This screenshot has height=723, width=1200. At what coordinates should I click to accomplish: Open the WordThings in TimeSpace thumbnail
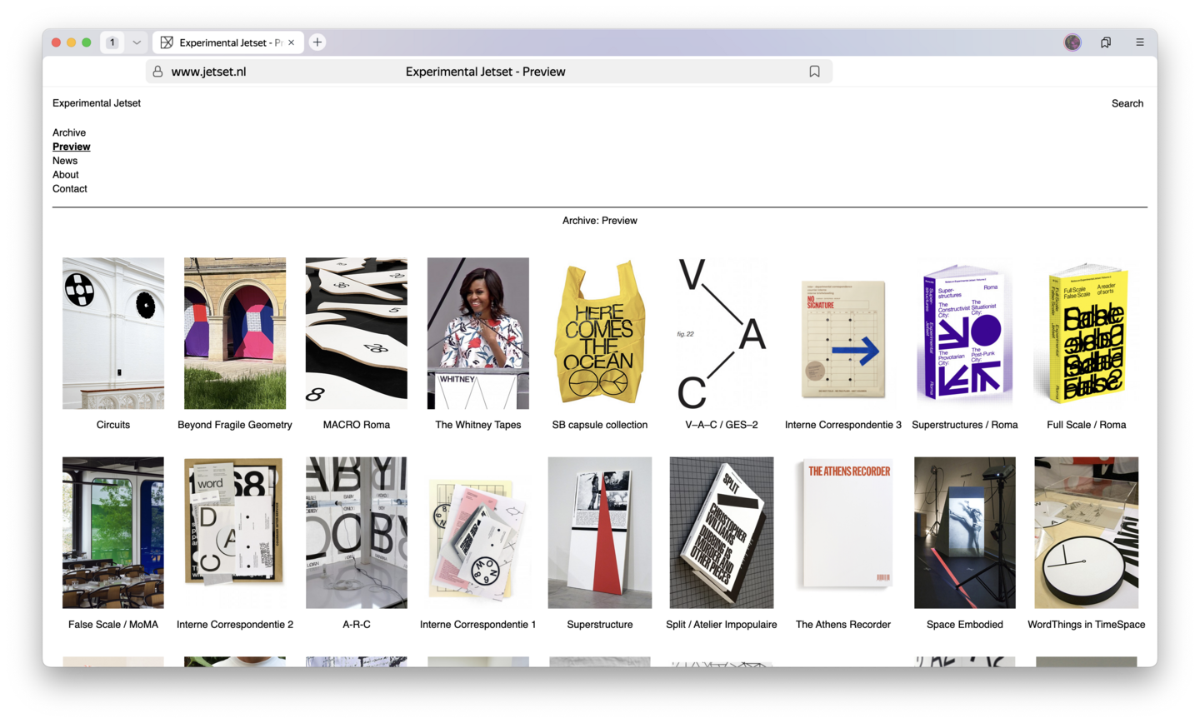click(x=1087, y=532)
